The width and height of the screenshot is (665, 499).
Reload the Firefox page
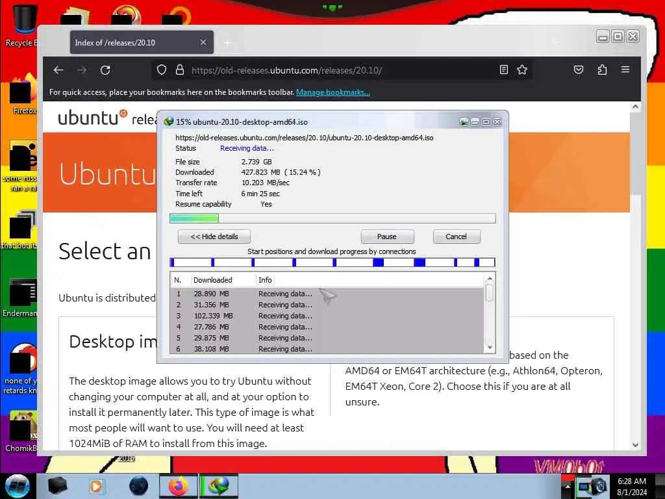pos(105,70)
